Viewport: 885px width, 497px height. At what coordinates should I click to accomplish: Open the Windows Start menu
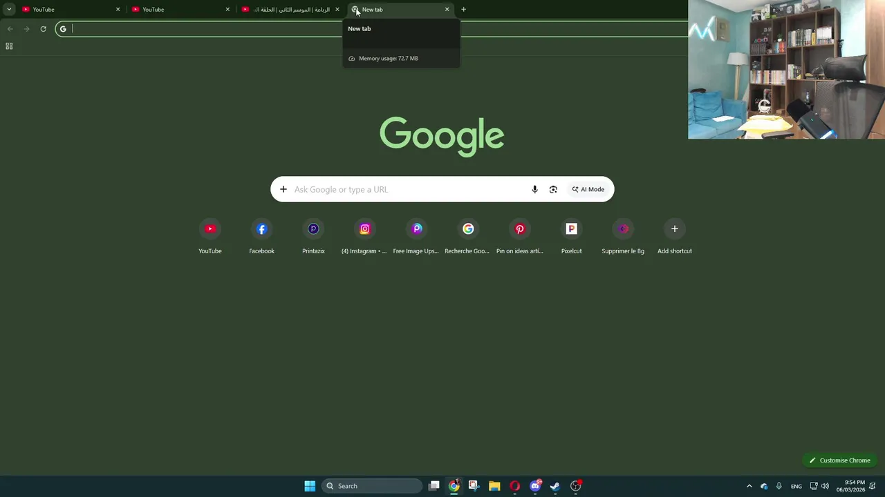coord(310,486)
